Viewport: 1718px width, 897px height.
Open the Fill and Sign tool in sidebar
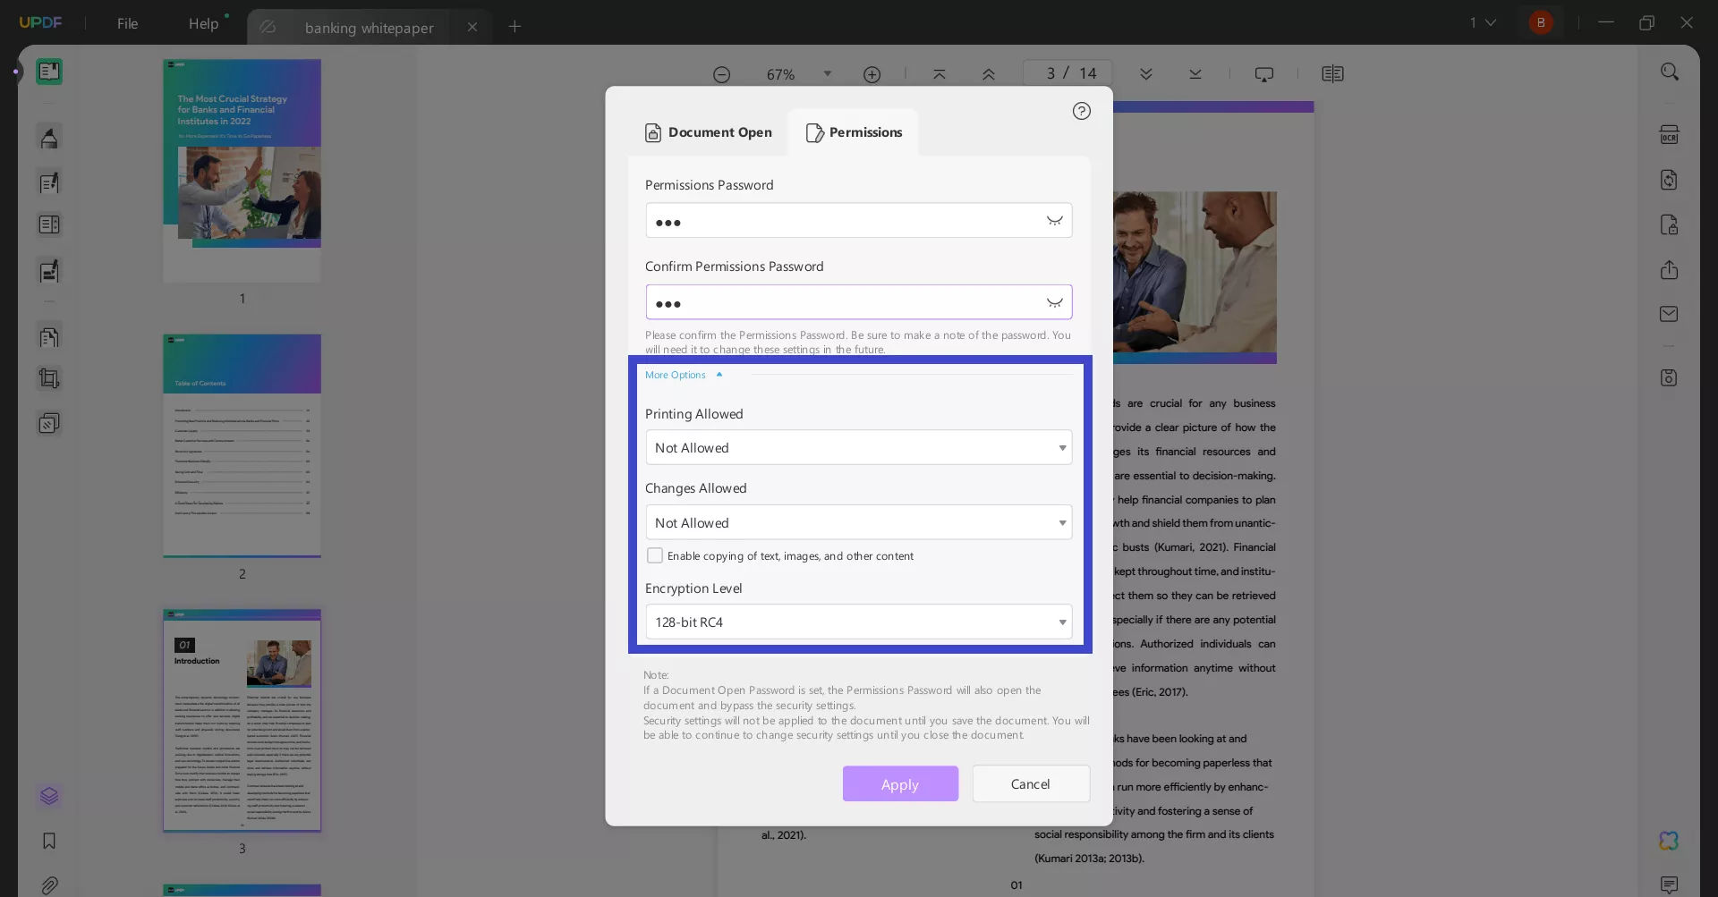pos(49,270)
